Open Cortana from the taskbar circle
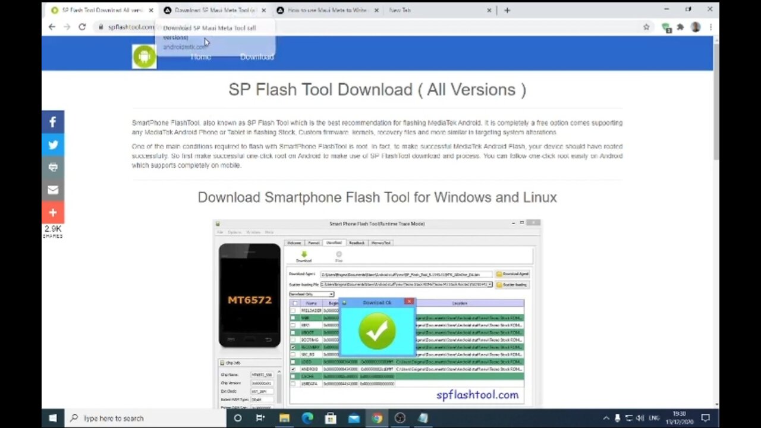Image resolution: width=761 pixels, height=428 pixels. point(237,418)
